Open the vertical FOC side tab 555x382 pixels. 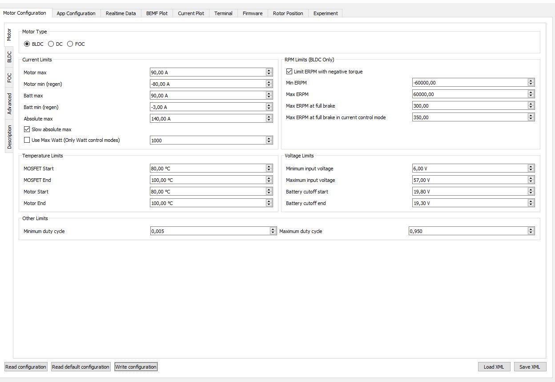click(9, 78)
